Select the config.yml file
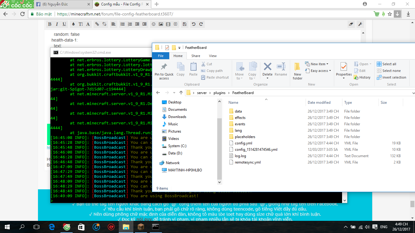Image resolution: width=415 pixels, height=233 pixels. (x=243, y=143)
